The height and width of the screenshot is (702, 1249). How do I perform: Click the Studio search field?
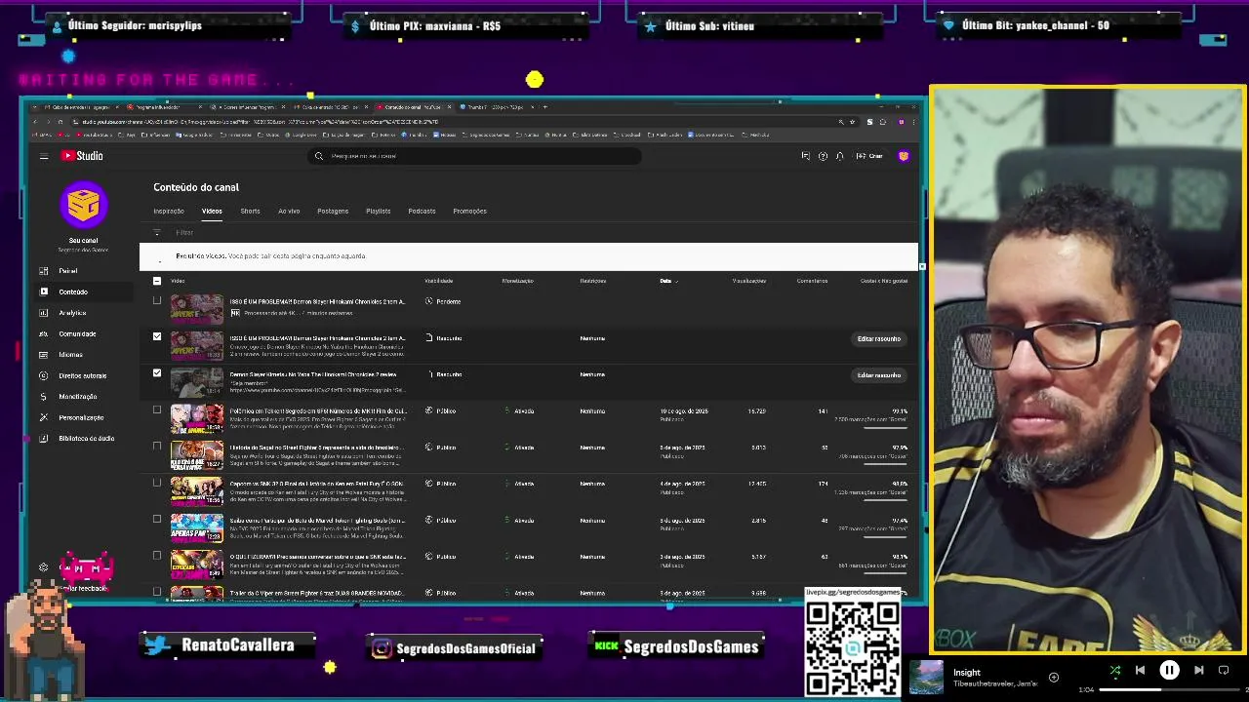coord(476,156)
